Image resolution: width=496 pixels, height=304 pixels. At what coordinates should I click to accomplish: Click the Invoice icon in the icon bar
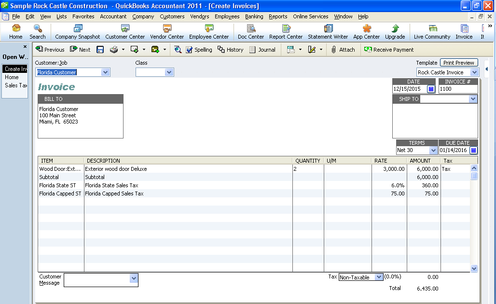pyautogui.click(x=464, y=32)
